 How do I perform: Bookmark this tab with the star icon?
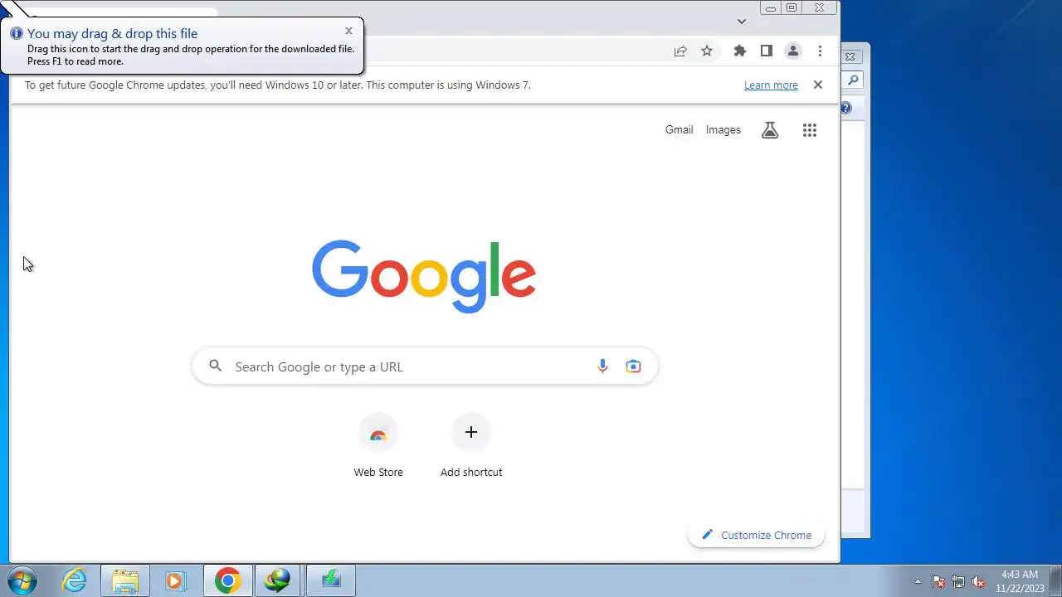click(x=707, y=51)
